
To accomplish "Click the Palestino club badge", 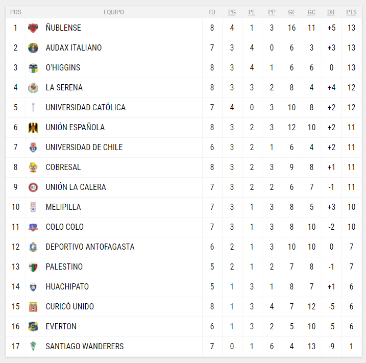I will pos(33,267).
